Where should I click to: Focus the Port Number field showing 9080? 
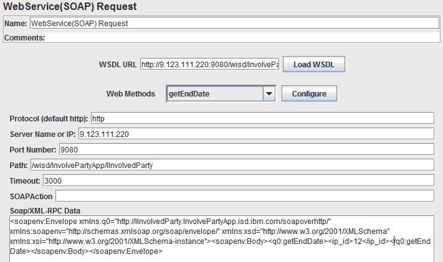pos(246,149)
